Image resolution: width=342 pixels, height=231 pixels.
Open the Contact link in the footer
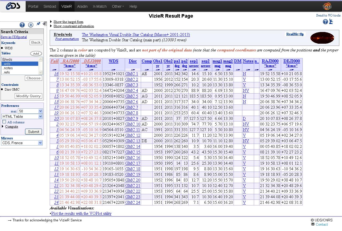tap(322, 224)
